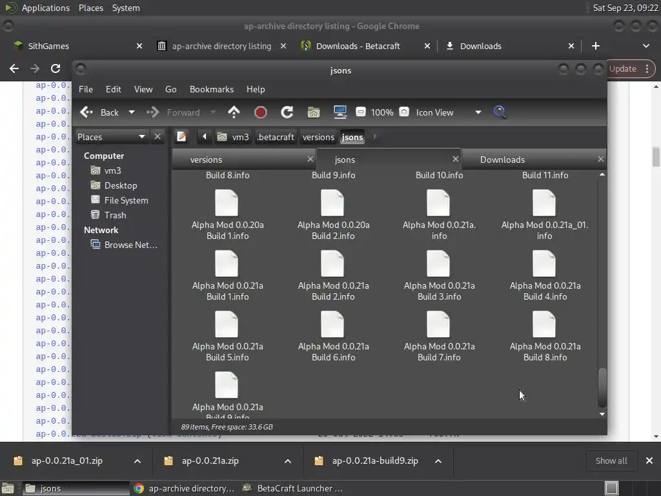Zoom in with the plus icon
Image resolution: width=661 pixels, height=496 pixels.
tap(404, 112)
